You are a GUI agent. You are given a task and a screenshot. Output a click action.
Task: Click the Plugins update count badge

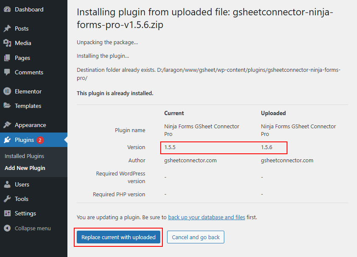40,140
